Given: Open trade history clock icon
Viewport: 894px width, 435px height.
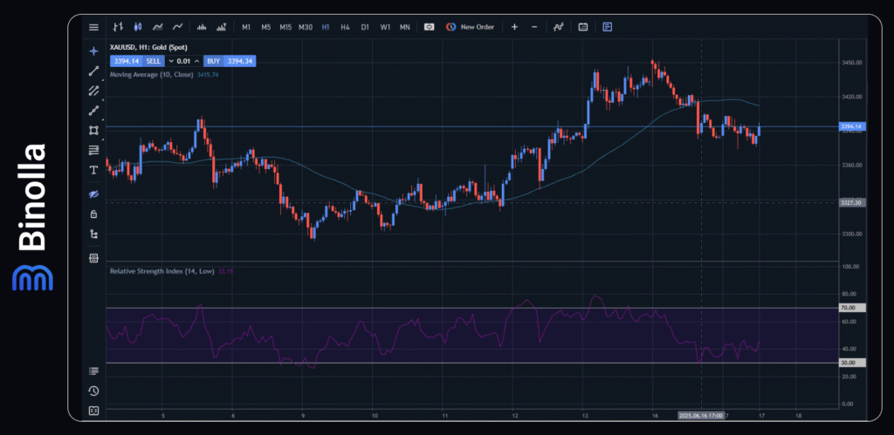Looking at the screenshot, I should click(x=93, y=391).
